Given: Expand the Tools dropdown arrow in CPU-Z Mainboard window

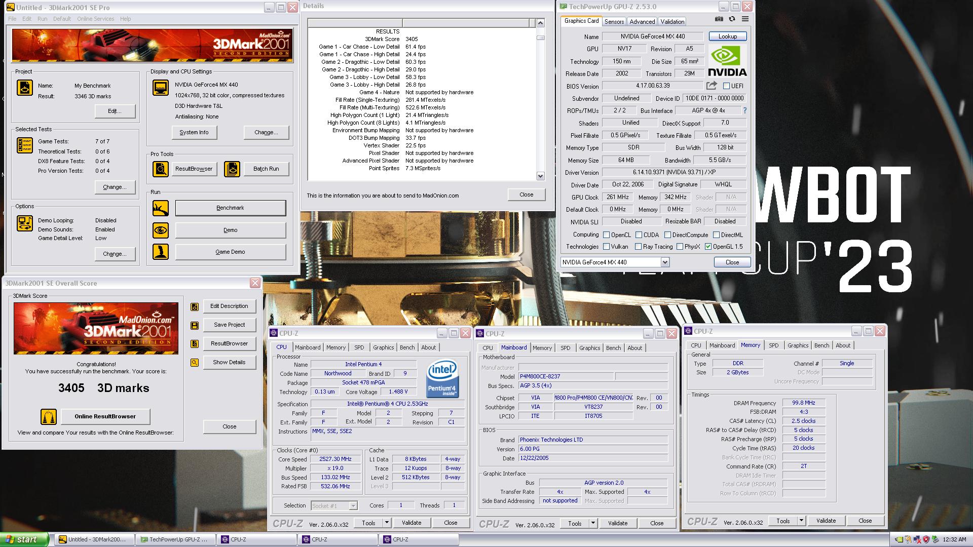Looking at the screenshot, I should click(x=593, y=523).
